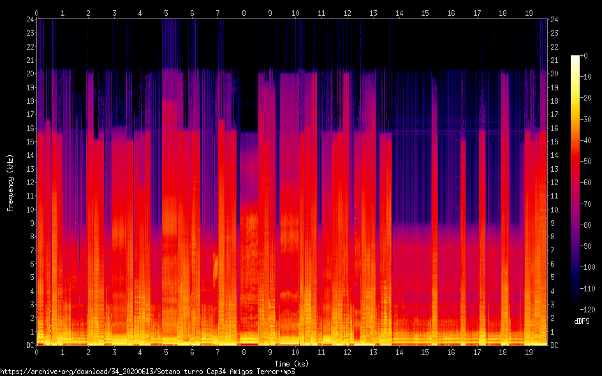Click "24" on the right frequency axis
602x376 pixels.
pos(554,20)
